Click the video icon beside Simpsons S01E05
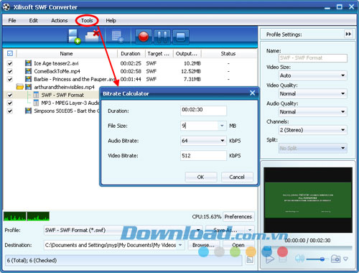The width and height of the screenshot is (359, 273). click(28, 111)
